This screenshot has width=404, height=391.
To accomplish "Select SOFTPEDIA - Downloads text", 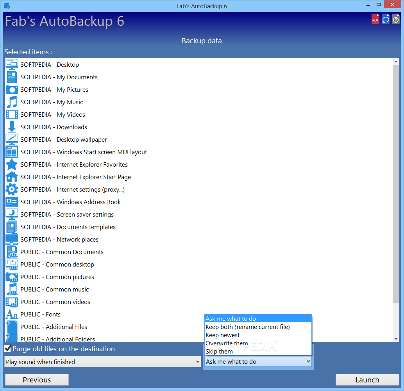I will (x=54, y=127).
